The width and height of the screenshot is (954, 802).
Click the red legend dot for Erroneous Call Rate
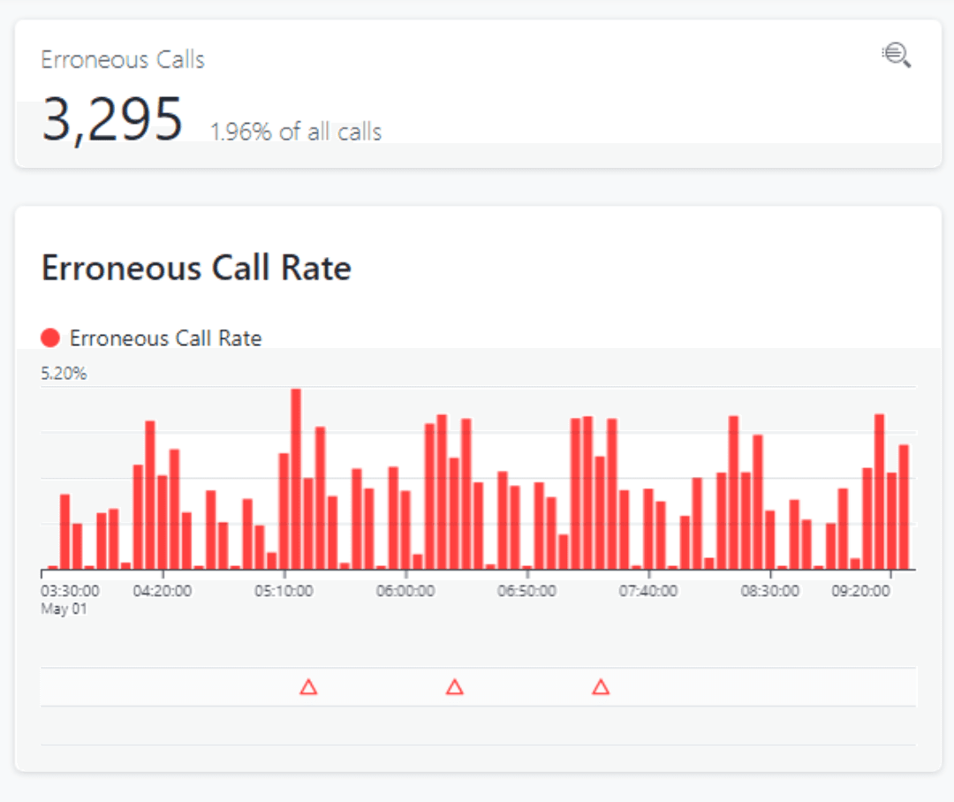point(50,337)
